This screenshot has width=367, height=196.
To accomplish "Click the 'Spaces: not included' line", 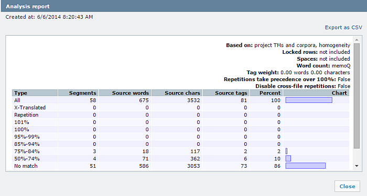I will coord(323,59).
